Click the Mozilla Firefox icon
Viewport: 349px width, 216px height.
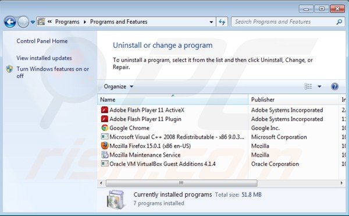104,146
